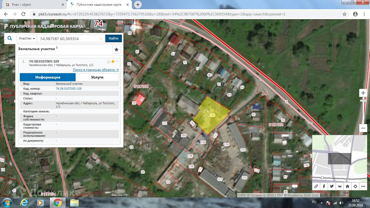Select result title 74:38:0107005:109

pyautogui.click(x=44, y=61)
